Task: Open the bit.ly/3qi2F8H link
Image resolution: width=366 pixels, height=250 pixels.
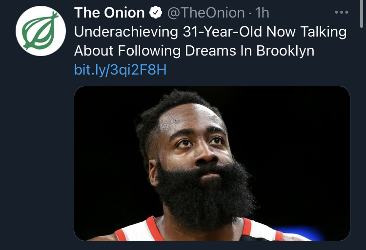Action: pos(120,70)
